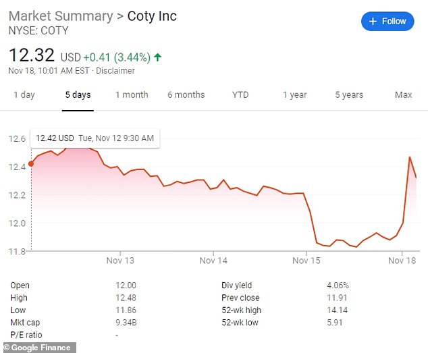View the 5 years chart range
The height and width of the screenshot is (353, 428).
(x=349, y=95)
